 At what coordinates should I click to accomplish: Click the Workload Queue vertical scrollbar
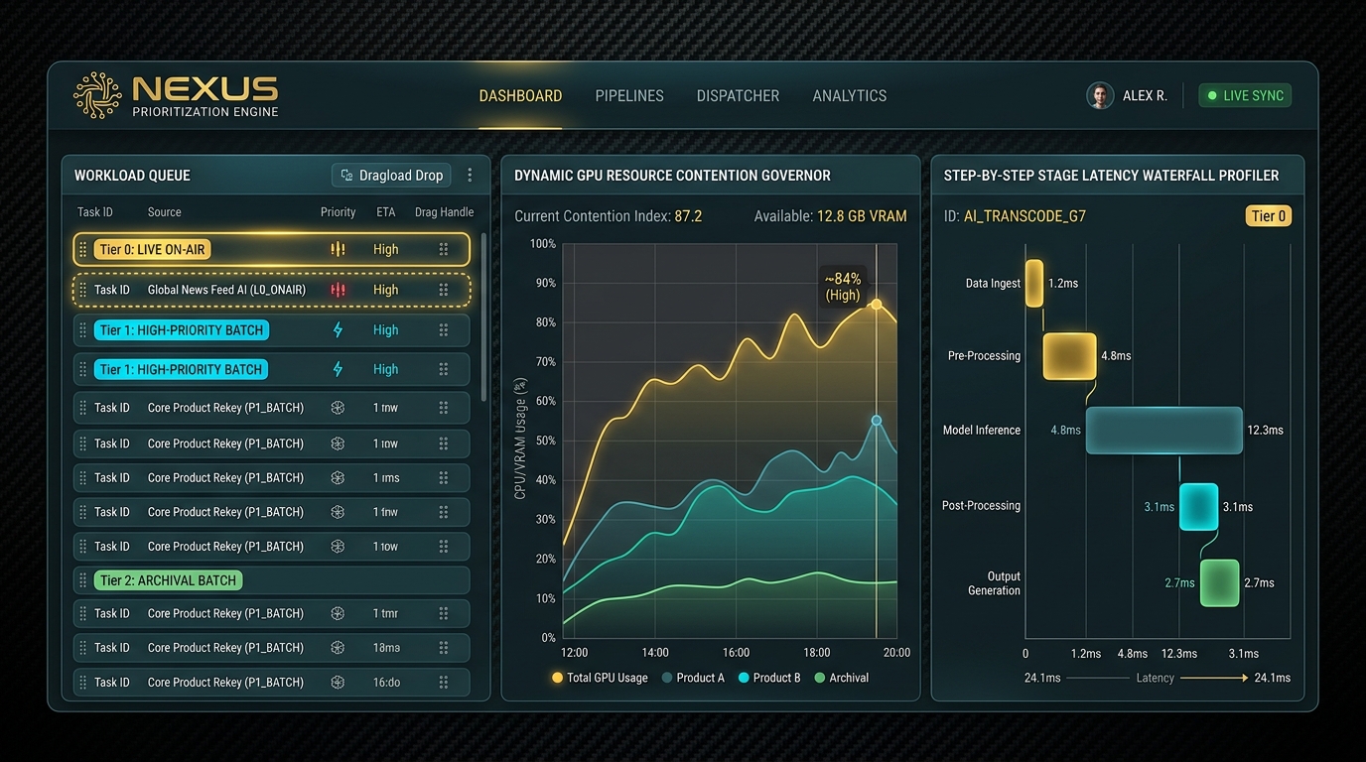tap(483, 317)
